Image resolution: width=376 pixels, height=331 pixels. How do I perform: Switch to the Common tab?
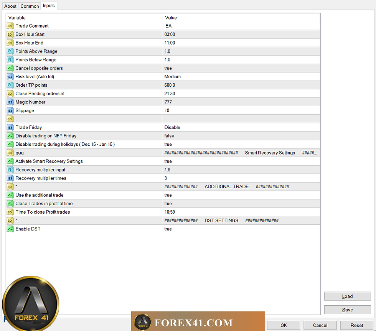(x=30, y=6)
